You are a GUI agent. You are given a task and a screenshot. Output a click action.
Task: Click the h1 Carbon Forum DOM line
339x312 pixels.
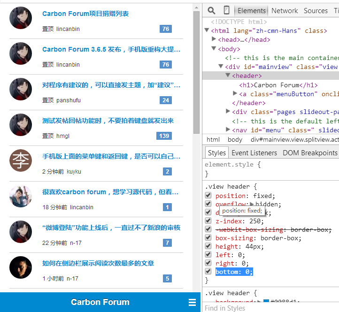(278, 85)
